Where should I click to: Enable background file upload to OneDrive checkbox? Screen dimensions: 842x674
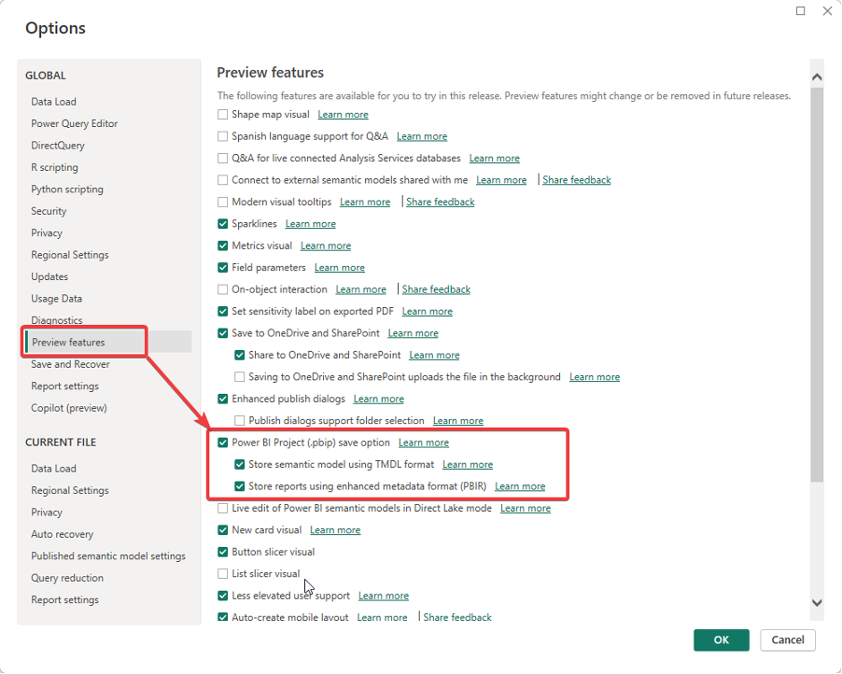(240, 377)
